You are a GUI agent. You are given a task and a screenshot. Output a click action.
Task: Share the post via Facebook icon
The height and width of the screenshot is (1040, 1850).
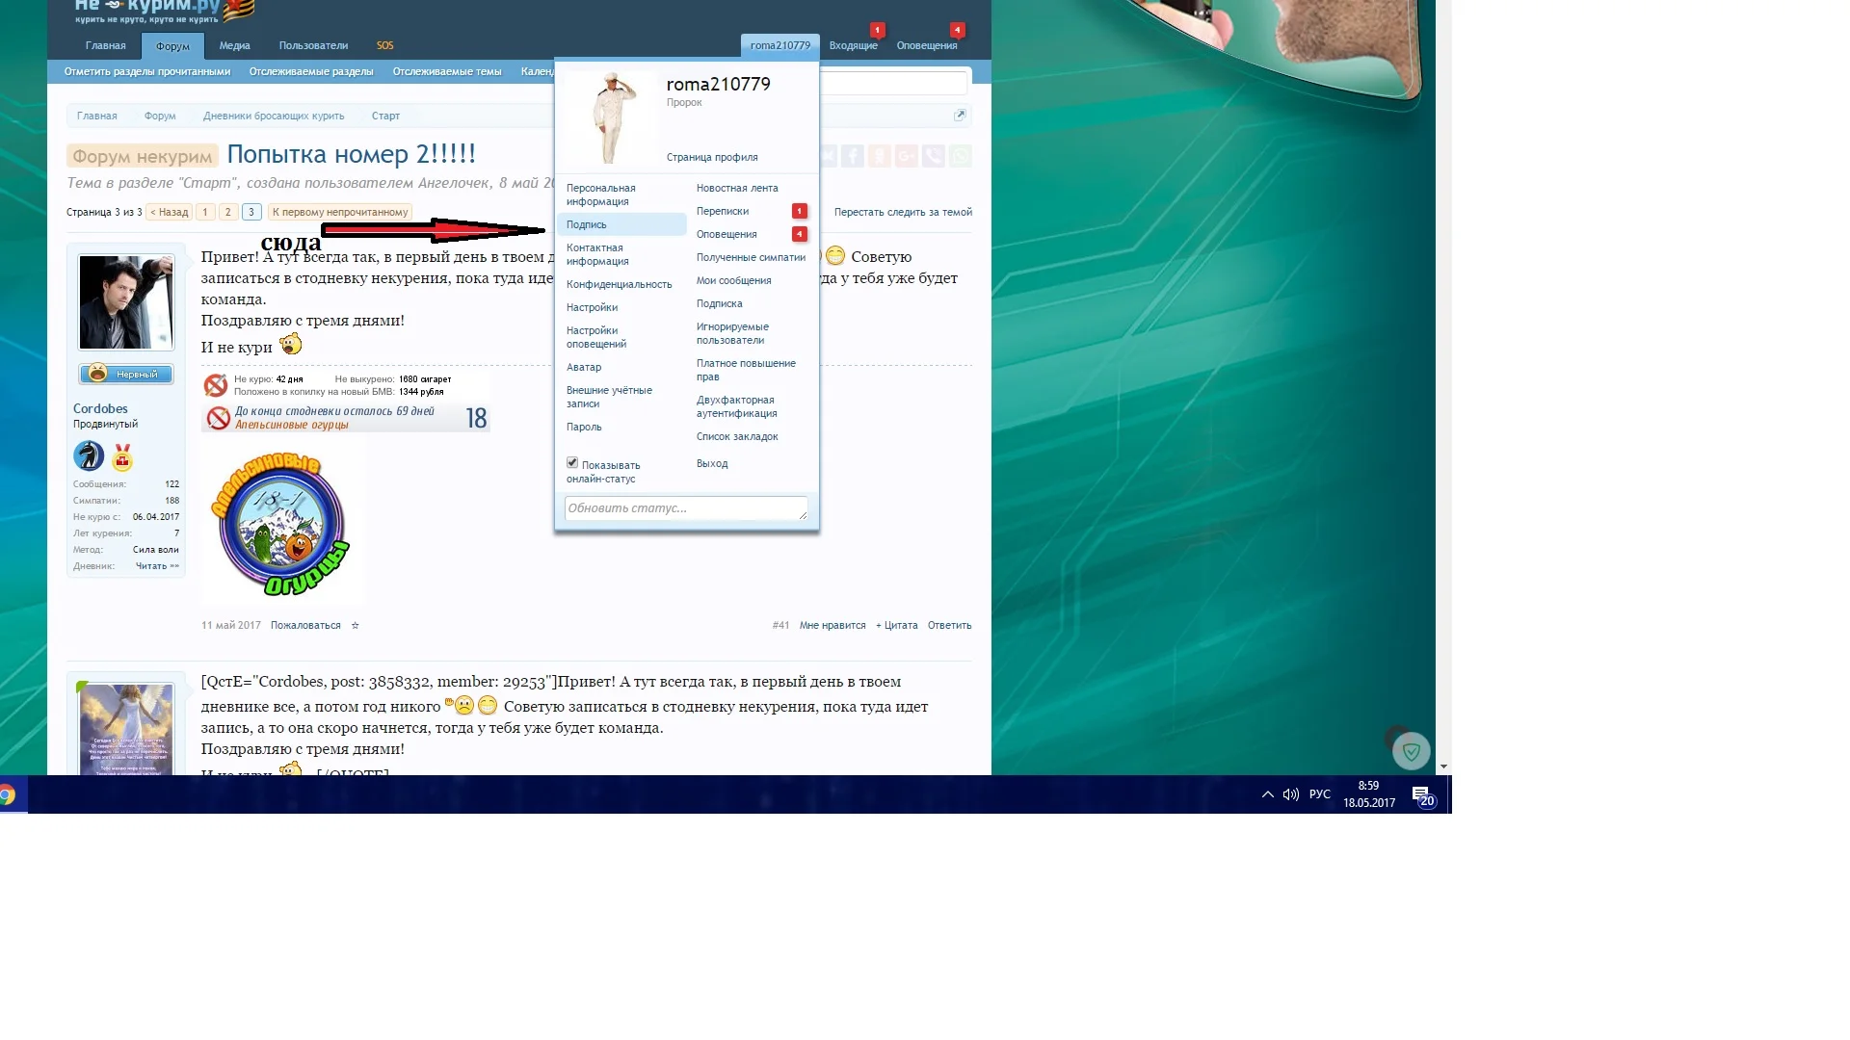click(x=852, y=156)
